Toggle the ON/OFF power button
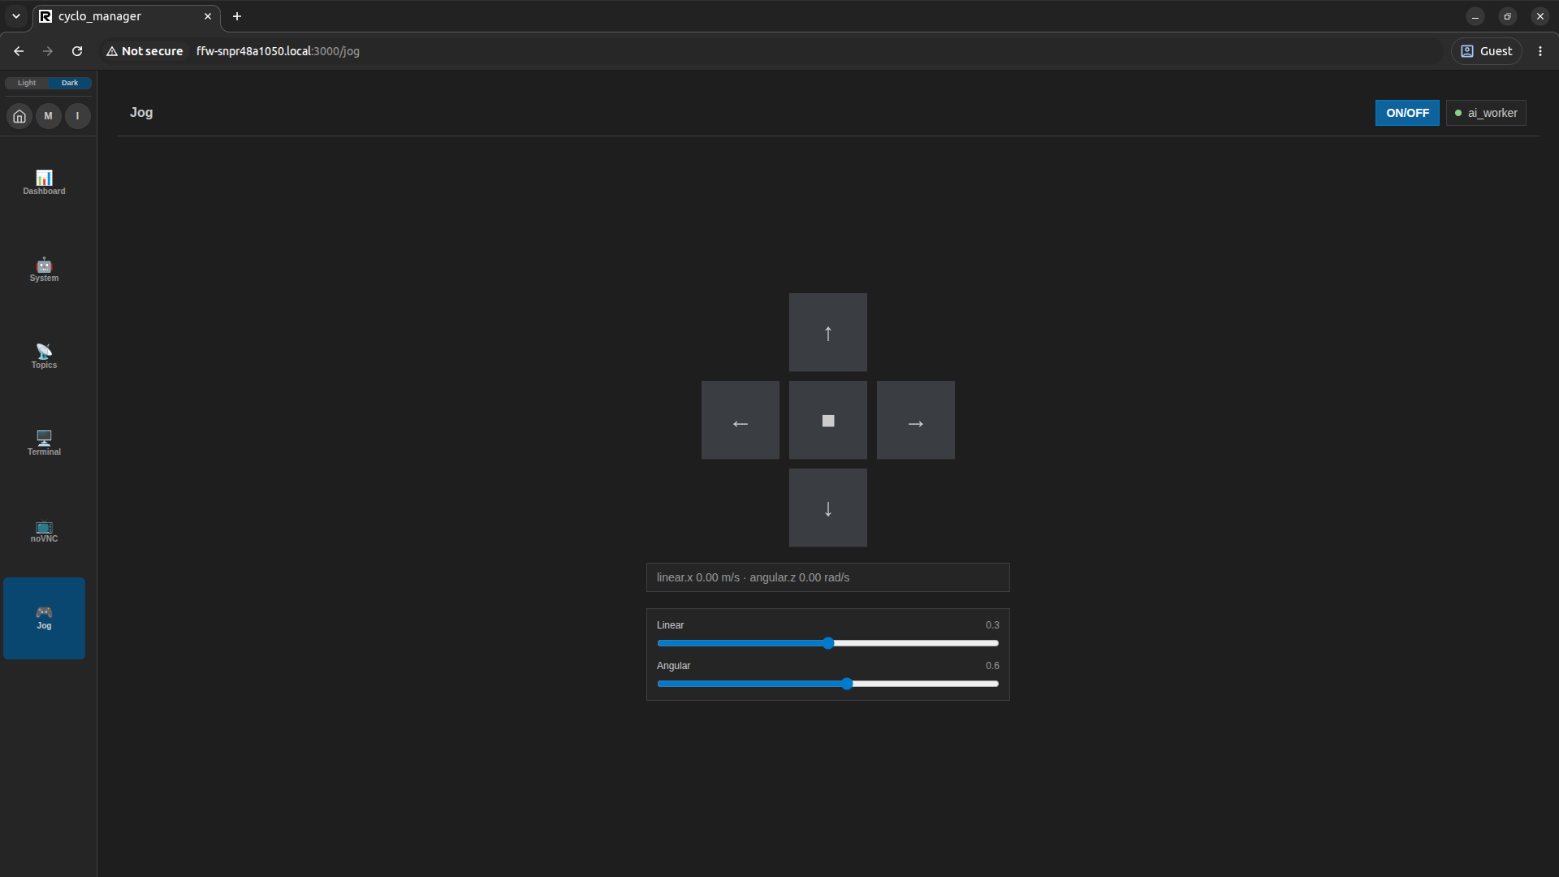Image resolution: width=1559 pixels, height=877 pixels. pyautogui.click(x=1407, y=113)
